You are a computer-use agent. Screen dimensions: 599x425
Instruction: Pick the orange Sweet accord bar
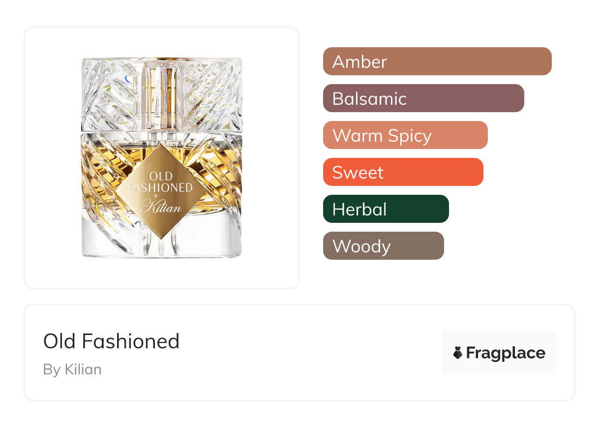click(403, 172)
